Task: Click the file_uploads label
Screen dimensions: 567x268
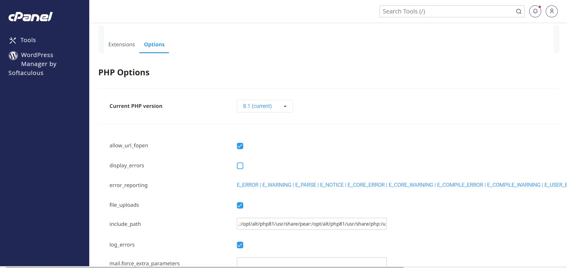Action: (124, 205)
